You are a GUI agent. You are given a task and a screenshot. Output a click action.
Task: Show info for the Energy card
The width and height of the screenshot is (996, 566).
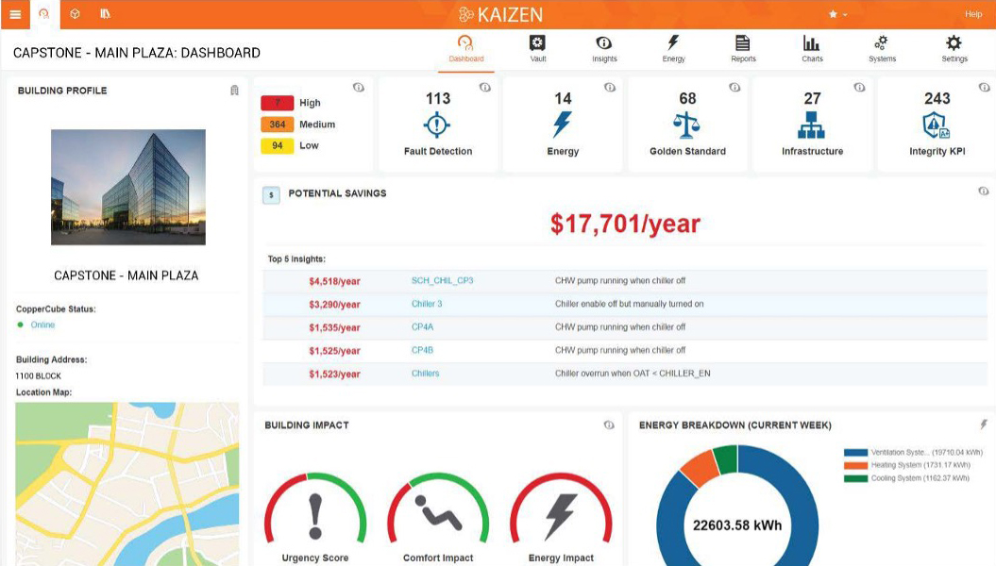610,88
